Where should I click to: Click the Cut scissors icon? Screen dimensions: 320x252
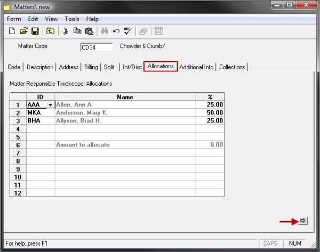pos(66,31)
